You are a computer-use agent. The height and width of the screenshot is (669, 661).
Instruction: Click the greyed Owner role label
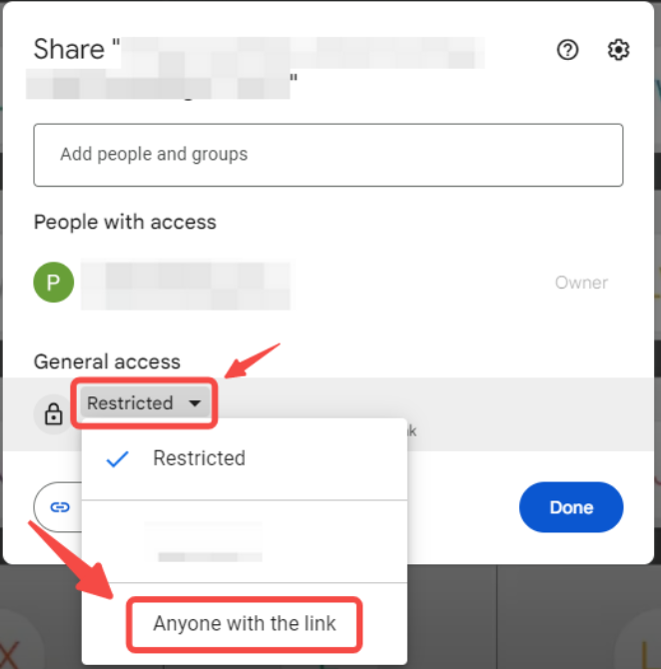(x=581, y=283)
